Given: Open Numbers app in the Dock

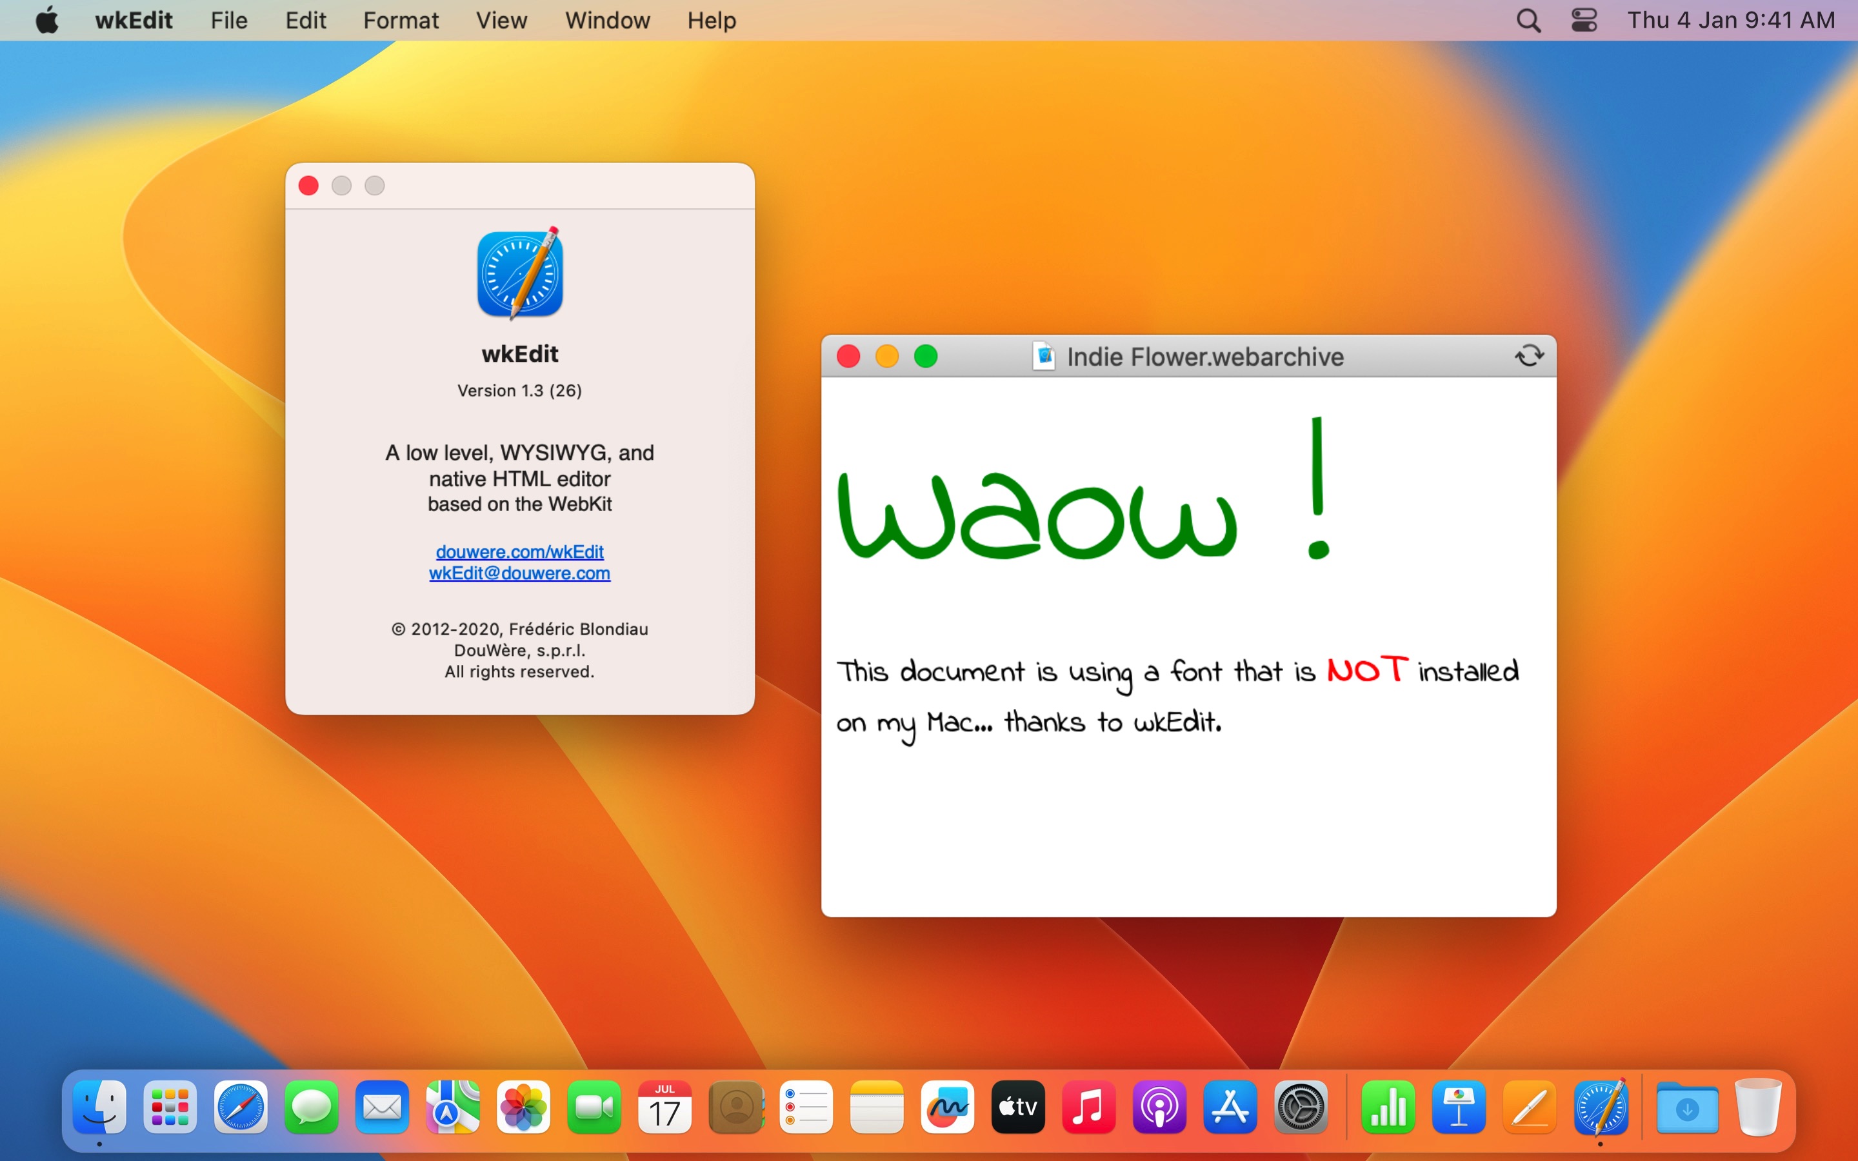Looking at the screenshot, I should coord(1388,1107).
